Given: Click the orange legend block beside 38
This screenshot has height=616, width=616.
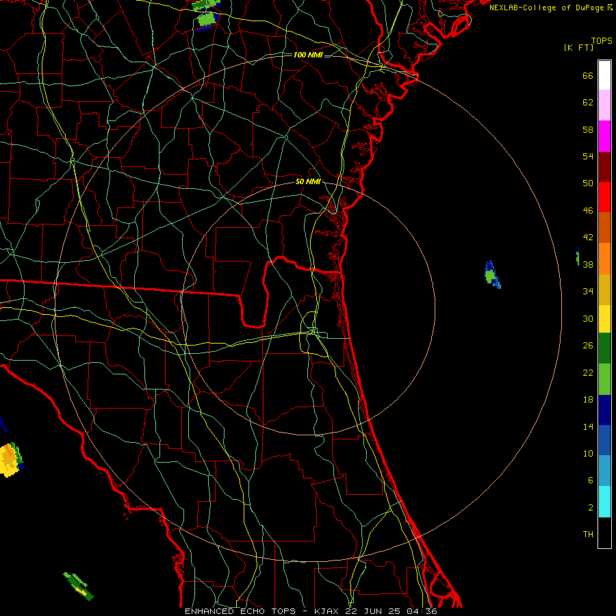Looking at the screenshot, I should click(x=604, y=259).
